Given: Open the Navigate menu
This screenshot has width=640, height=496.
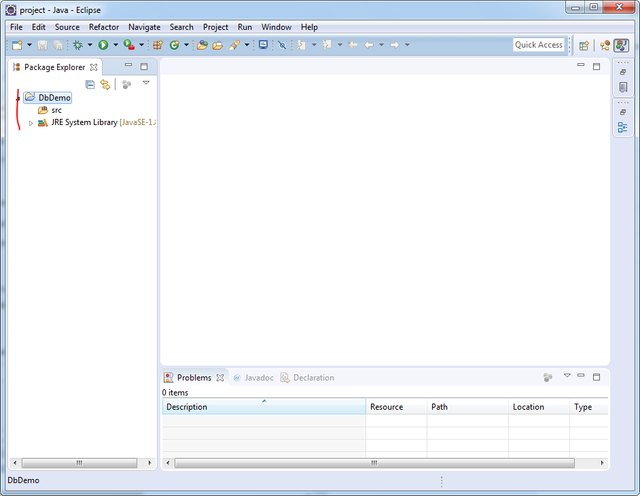Looking at the screenshot, I should (x=145, y=27).
